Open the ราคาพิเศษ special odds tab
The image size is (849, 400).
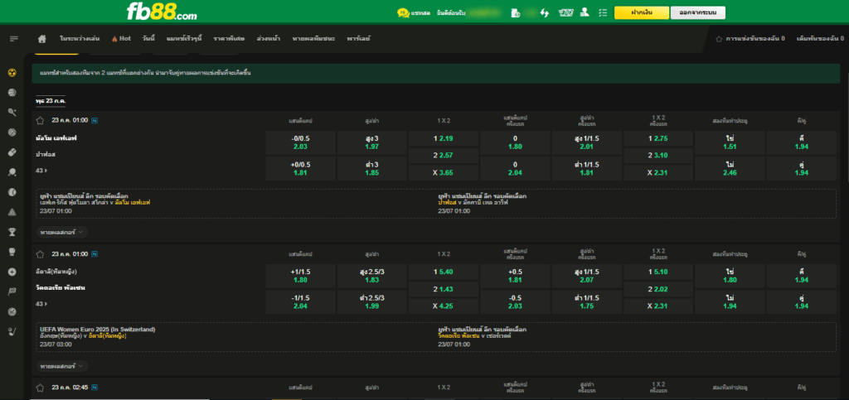pyautogui.click(x=229, y=38)
